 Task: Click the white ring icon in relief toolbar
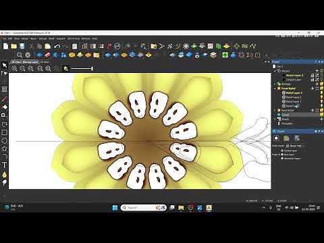[x=197, y=55]
